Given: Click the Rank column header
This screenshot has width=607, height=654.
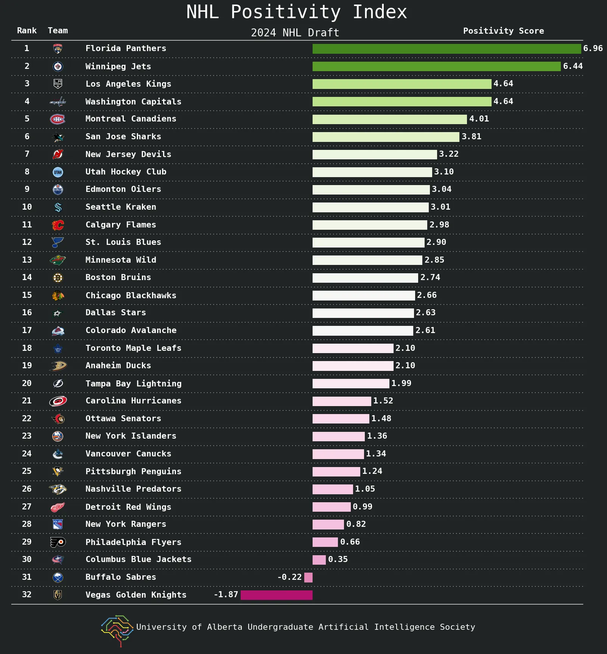Looking at the screenshot, I should pyautogui.click(x=27, y=31).
